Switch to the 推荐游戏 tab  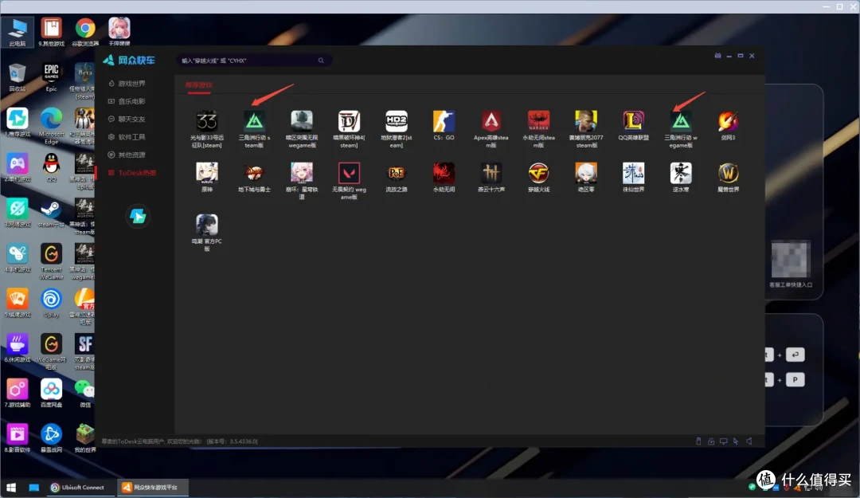(198, 85)
